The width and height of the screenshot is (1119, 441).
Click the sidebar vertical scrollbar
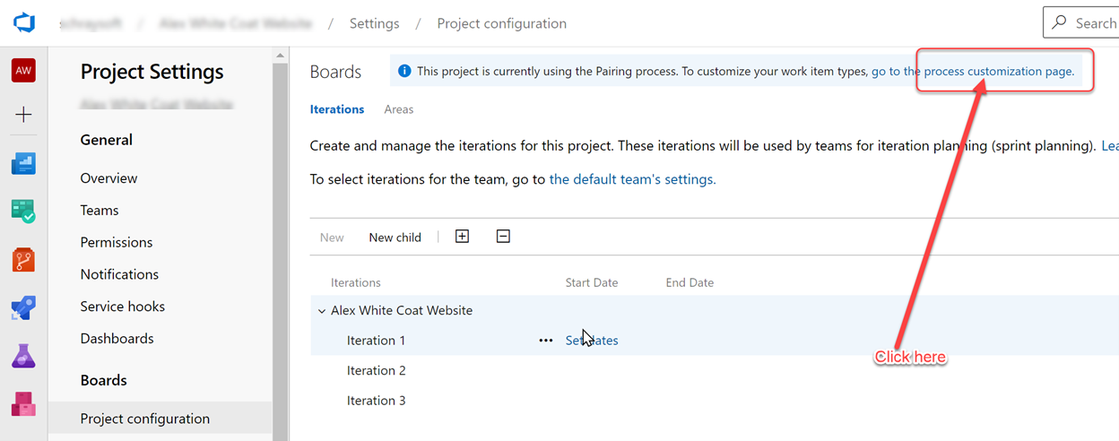(x=281, y=242)
